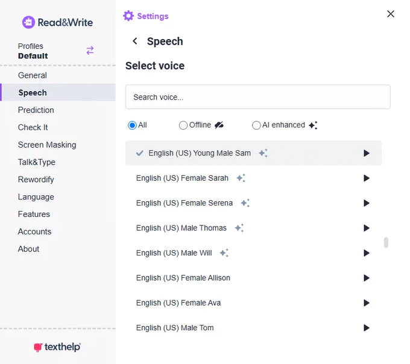Open the Rewordify settings section
410x364 pixels.
click(x=58, y=180)
